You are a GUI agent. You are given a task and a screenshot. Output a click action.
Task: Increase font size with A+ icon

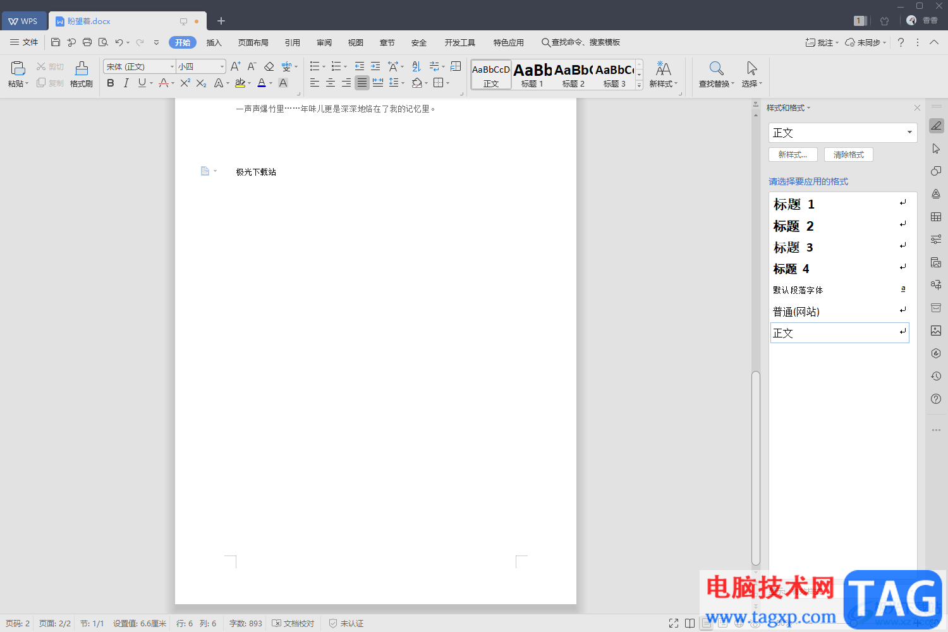point(235,66)
